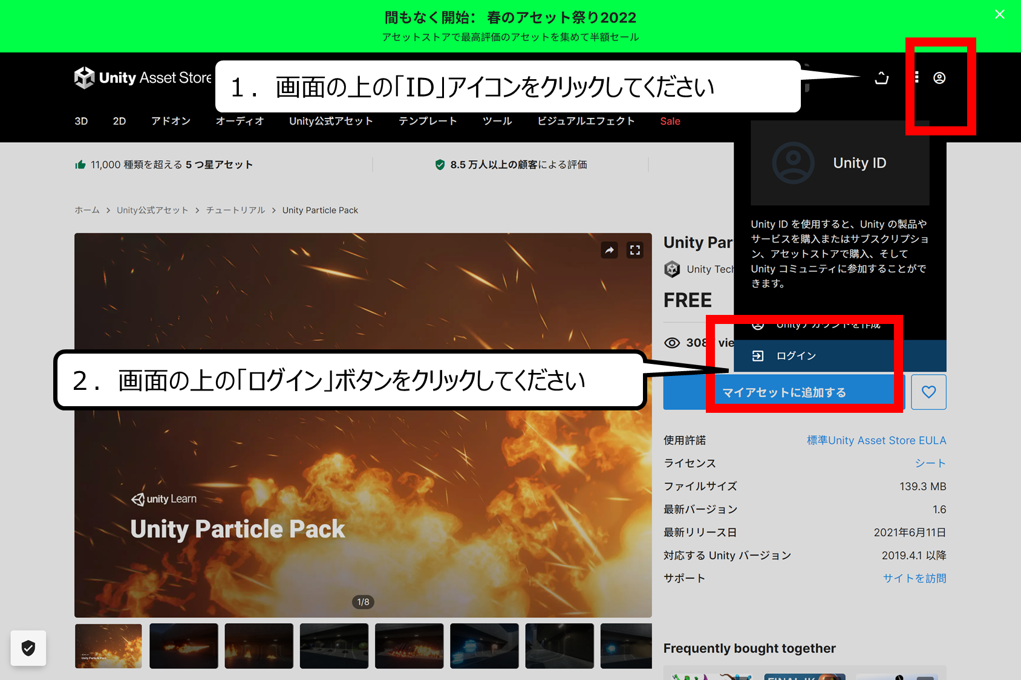Close the green sale banner
Viewport: 1021px width, 680px height.
tap(1000, 14)
